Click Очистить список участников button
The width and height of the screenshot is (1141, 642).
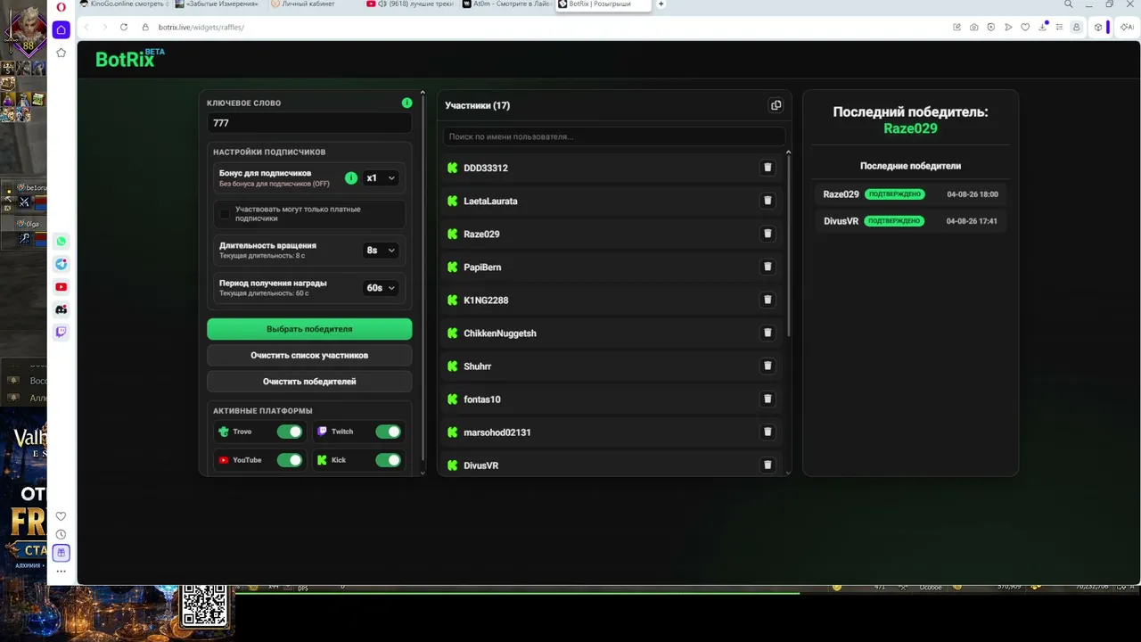point(309,355)
